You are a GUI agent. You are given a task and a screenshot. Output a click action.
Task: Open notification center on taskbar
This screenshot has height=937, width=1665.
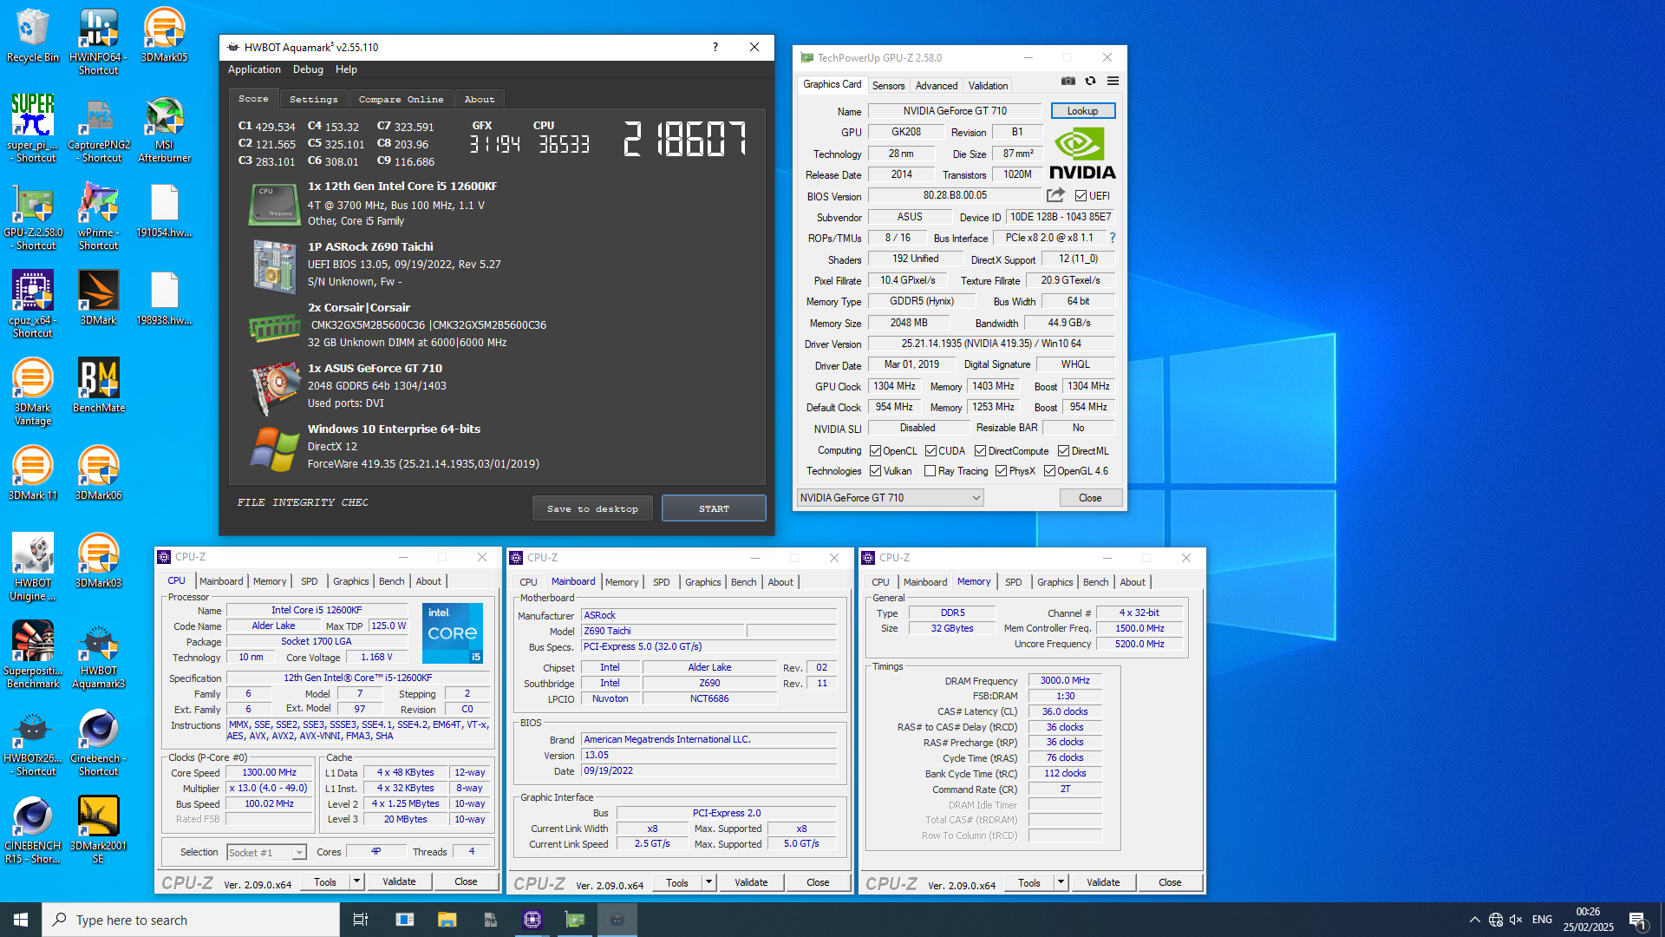coord(1638,920)
